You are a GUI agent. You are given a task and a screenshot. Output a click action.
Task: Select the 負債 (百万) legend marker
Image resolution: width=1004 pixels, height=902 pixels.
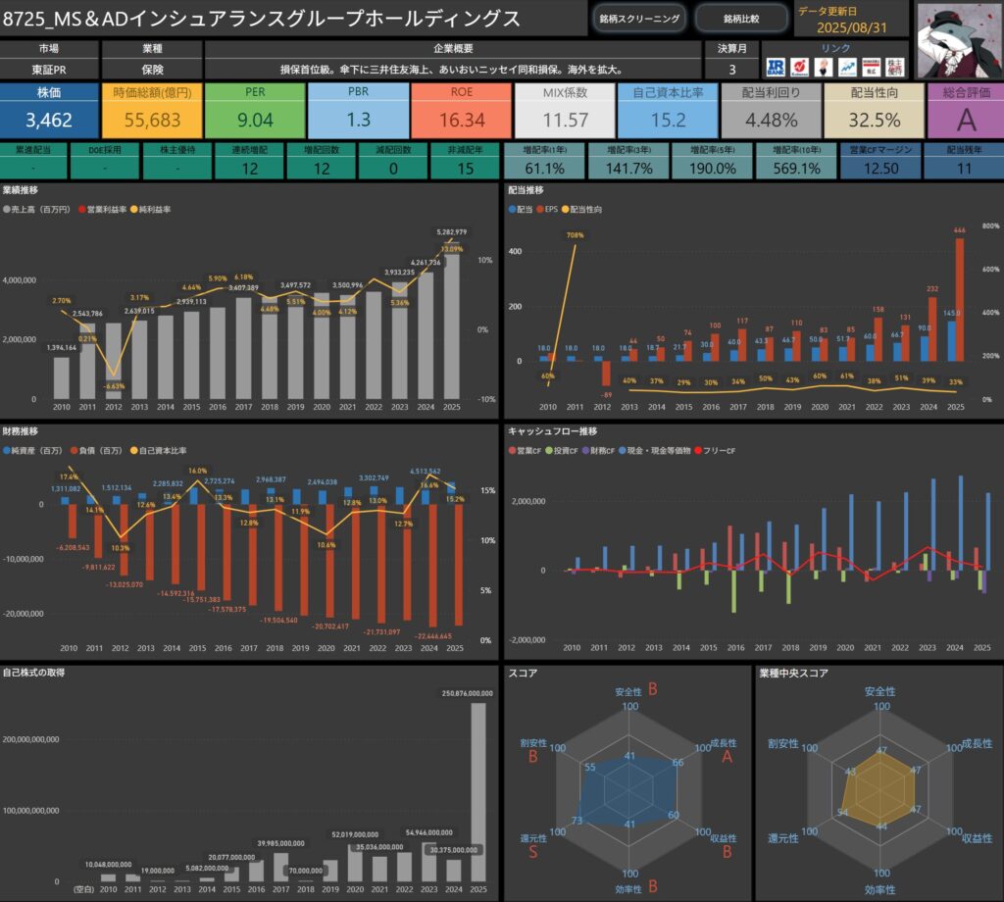(x=75, y=451)
